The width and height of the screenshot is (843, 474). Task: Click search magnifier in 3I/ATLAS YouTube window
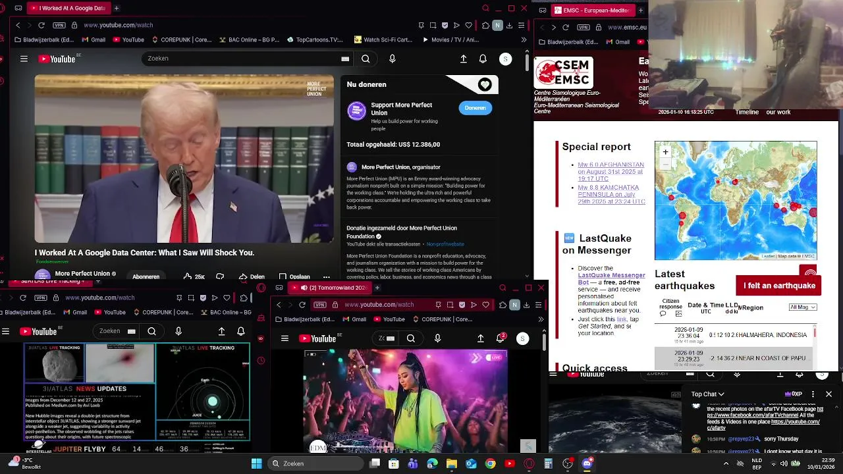click(x=151, y=331)
